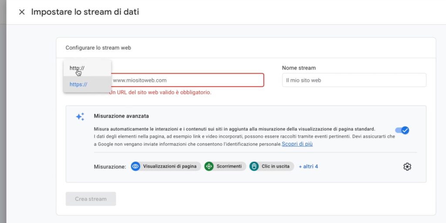Click the blue eye icon for page views

tap(135, 166)
